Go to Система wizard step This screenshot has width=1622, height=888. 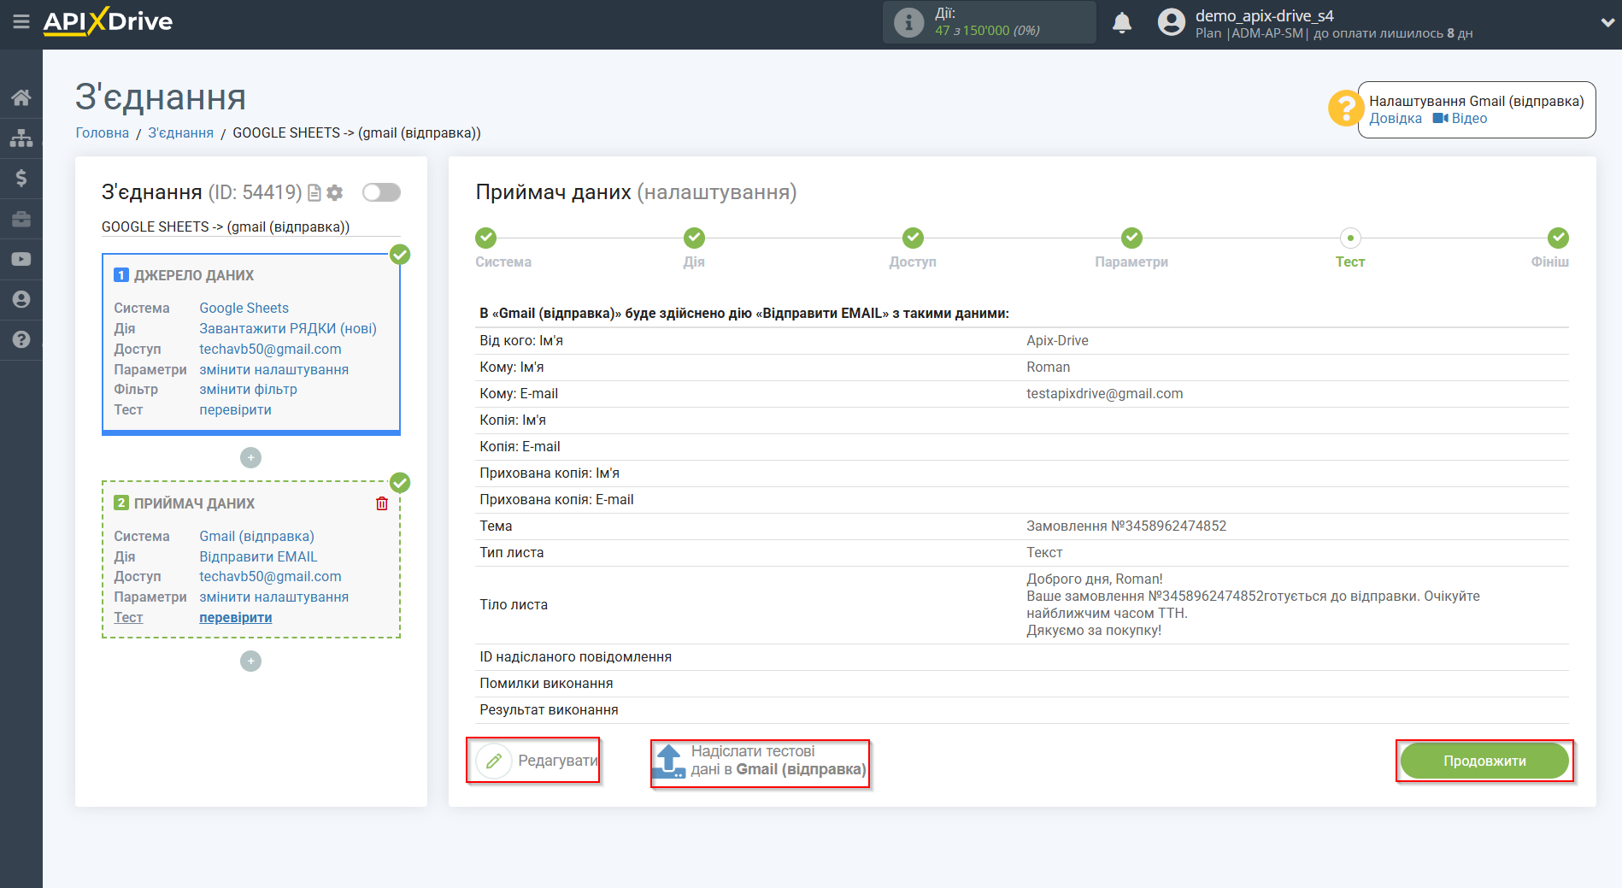coord(485,238)
